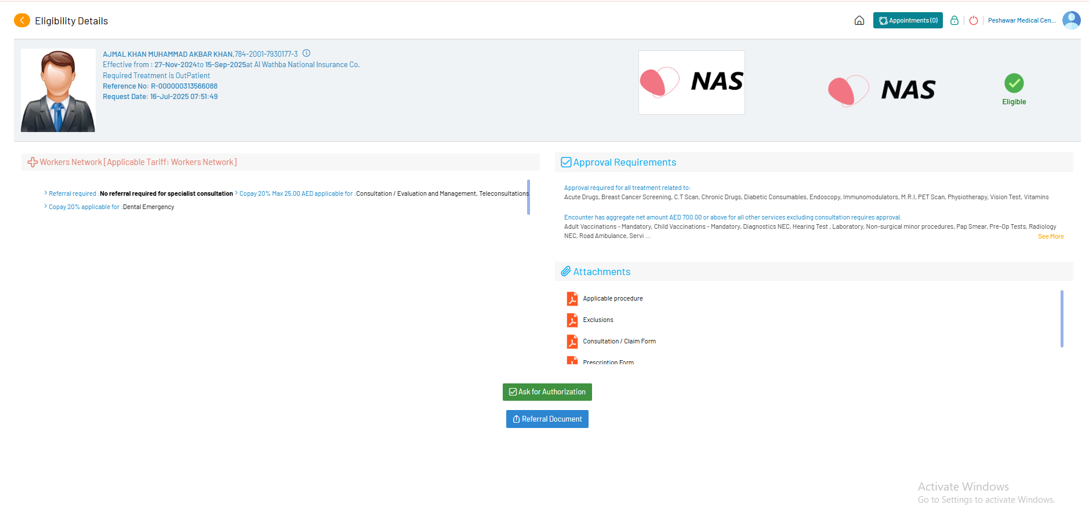Image resolution: width=1089 pixels, height=505 pixels.
Task: Open the user profile avatar
Action: pyautogui.click(x=1072, y=20)
